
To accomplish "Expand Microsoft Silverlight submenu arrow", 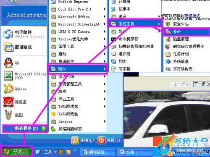I will pos(105,24).
